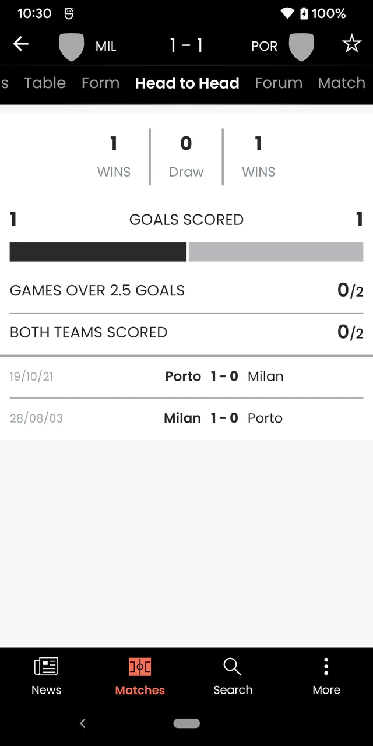Expand the Milan 1-0 Porto match row
This screenshot has width=373, height=746.
pos(186,418)
